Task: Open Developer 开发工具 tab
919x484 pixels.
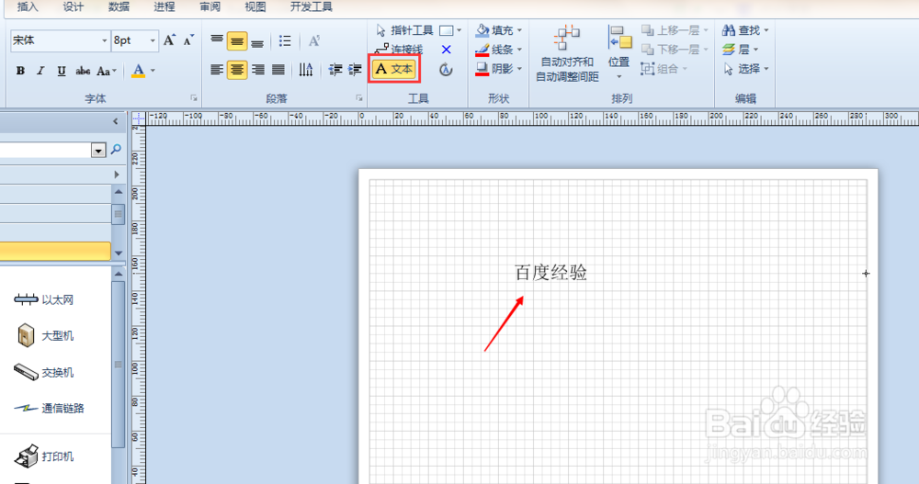Action: click(x=312, y=7)
